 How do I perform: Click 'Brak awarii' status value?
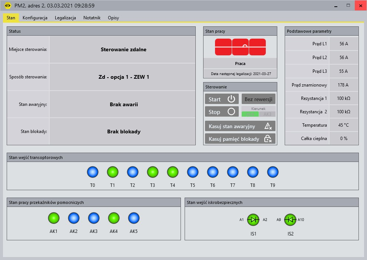(124, 104)
